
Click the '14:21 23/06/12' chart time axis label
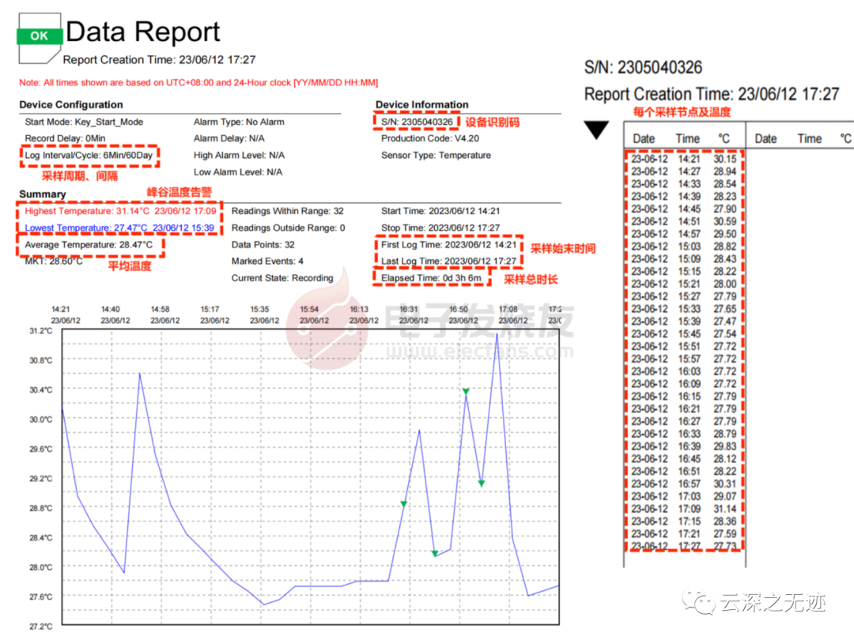pyautogui.click(x=66, y=314)
